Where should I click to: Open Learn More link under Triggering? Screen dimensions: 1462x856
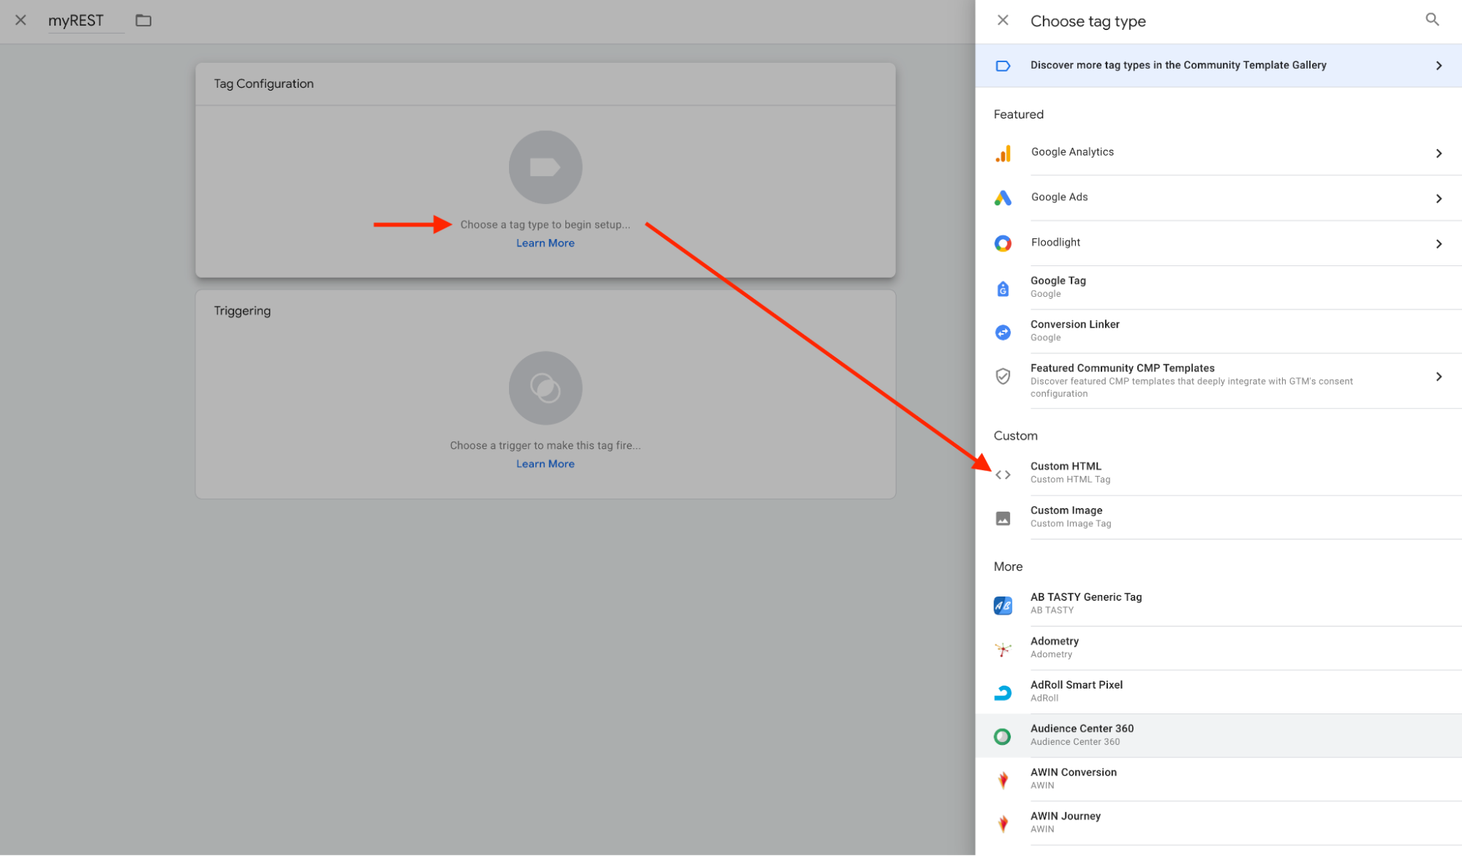tap(545, 464)
